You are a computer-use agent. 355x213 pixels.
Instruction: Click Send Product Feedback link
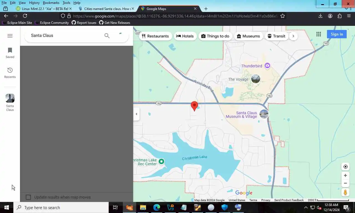(x=289, y=200)
